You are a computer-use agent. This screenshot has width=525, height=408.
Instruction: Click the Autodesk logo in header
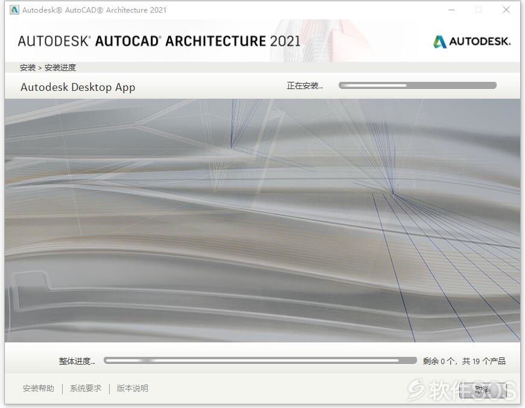coord(472,42)
